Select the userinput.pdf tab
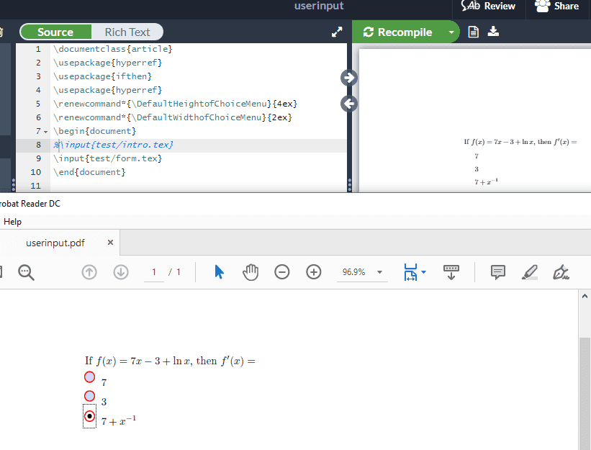The height and width of the screenshot is (450, 591). tap(55, 243)
